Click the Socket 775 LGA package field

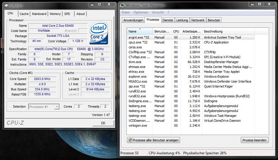58,36
